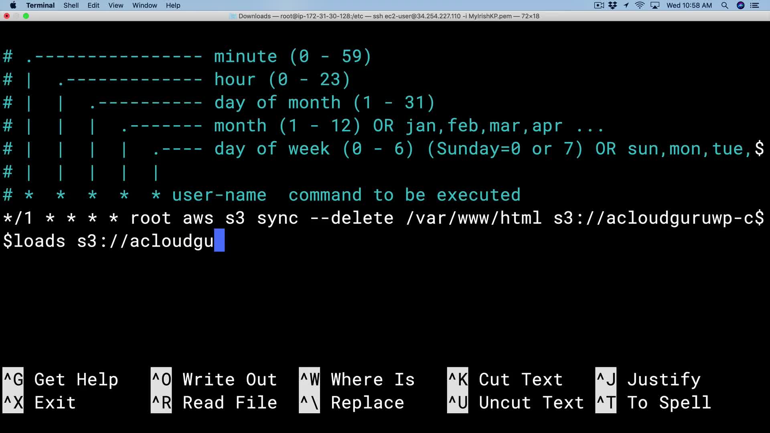This screenshot has height=433, width=770.
Task: Open the Help menu
Action: pos(173,5)
